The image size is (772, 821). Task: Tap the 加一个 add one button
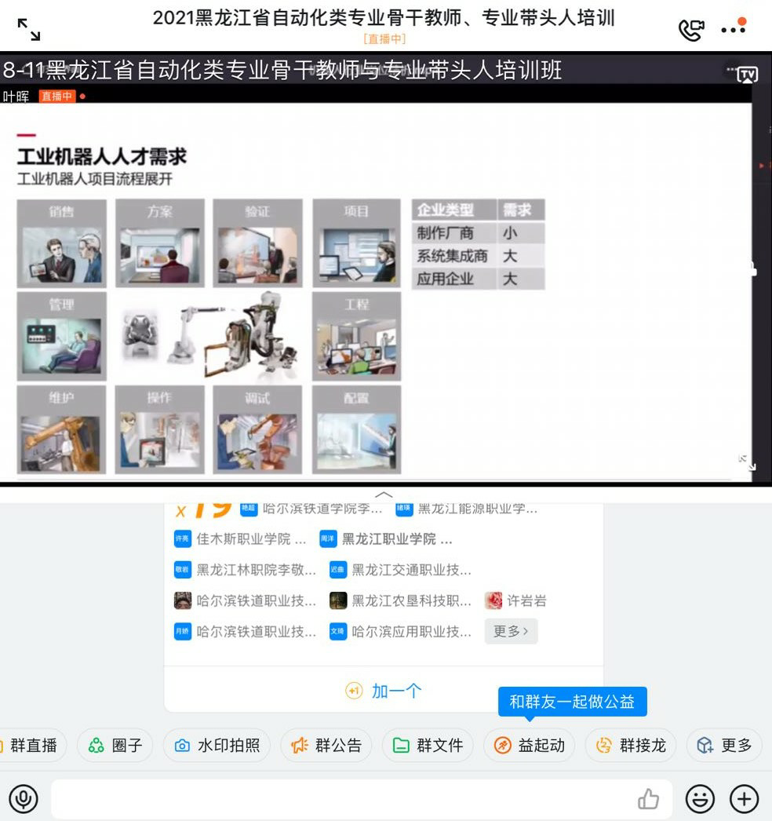pyautogui.click(x=384, y=691)
